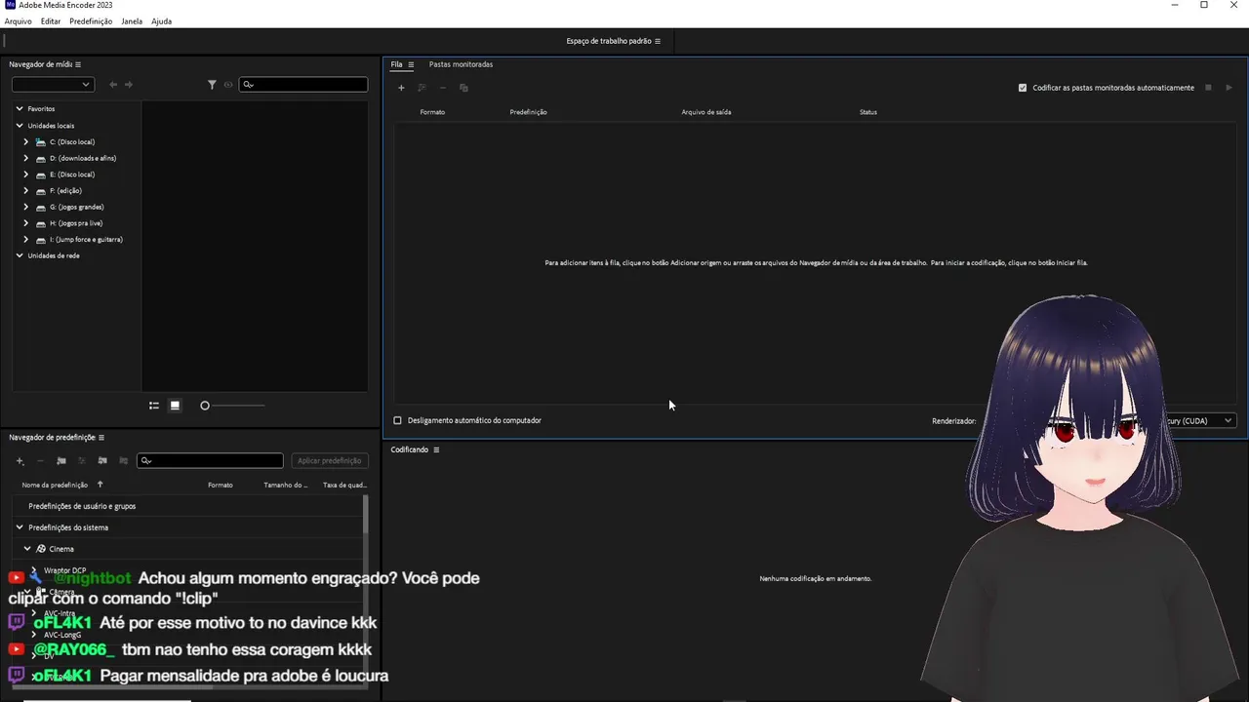Expand the D: (downloads e afins) drive
The image size is (1249, 702).
(x=26, y=158)
